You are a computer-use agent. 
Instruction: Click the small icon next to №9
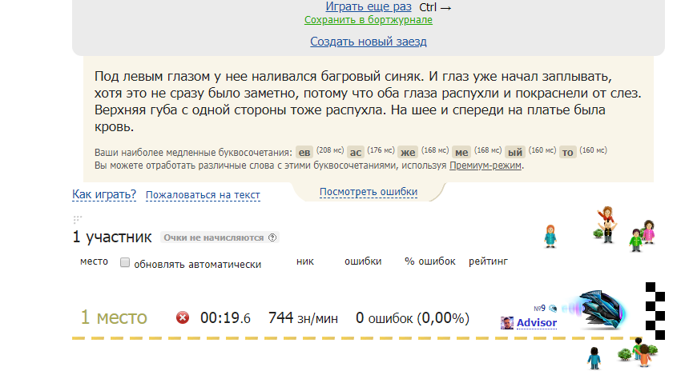553,308
